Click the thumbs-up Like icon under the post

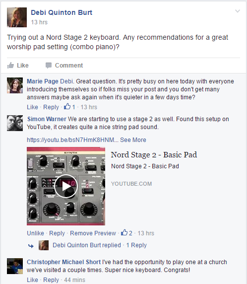[x=10, y=66]
